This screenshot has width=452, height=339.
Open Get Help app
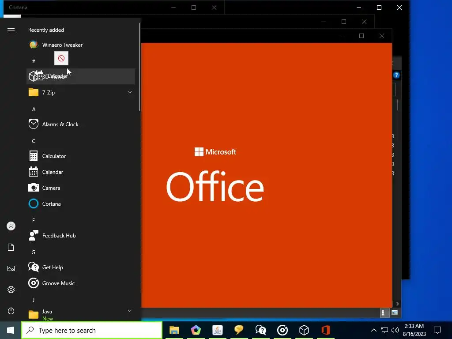click(x=81, y=267)
